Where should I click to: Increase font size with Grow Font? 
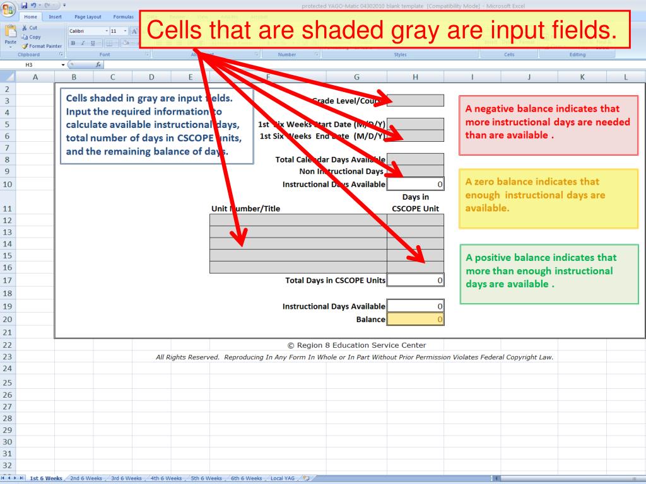[x=134, y=31]
